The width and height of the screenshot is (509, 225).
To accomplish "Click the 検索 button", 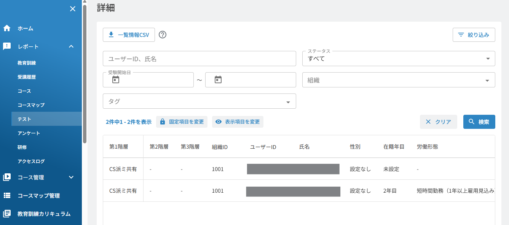I will 479,122.
